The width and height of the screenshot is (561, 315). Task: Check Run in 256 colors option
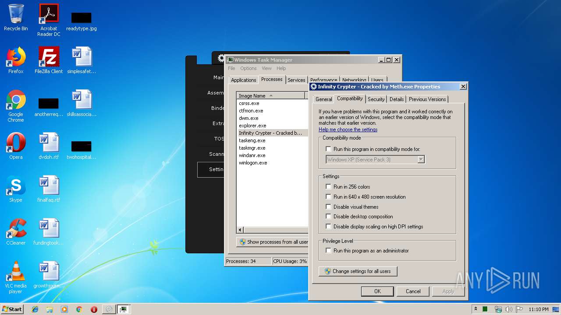pyautogui.click(x=328, y=187)
